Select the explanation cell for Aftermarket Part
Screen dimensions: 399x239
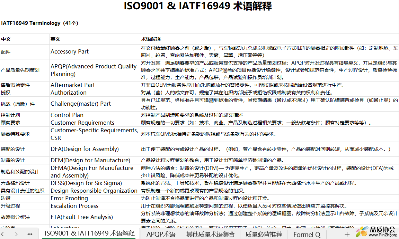(269, 85)
